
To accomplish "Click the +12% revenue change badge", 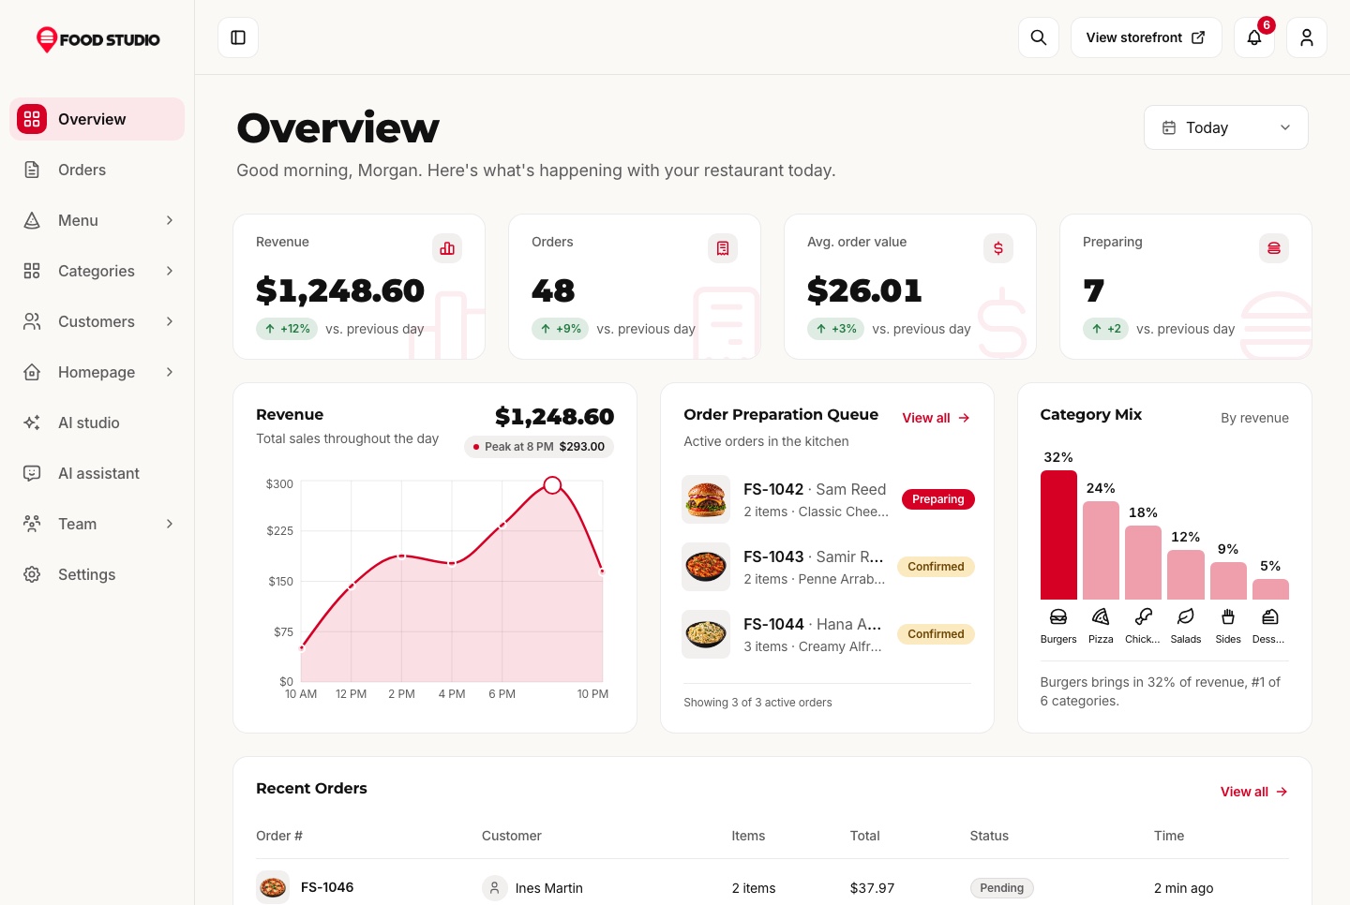I will coord(287,329).
